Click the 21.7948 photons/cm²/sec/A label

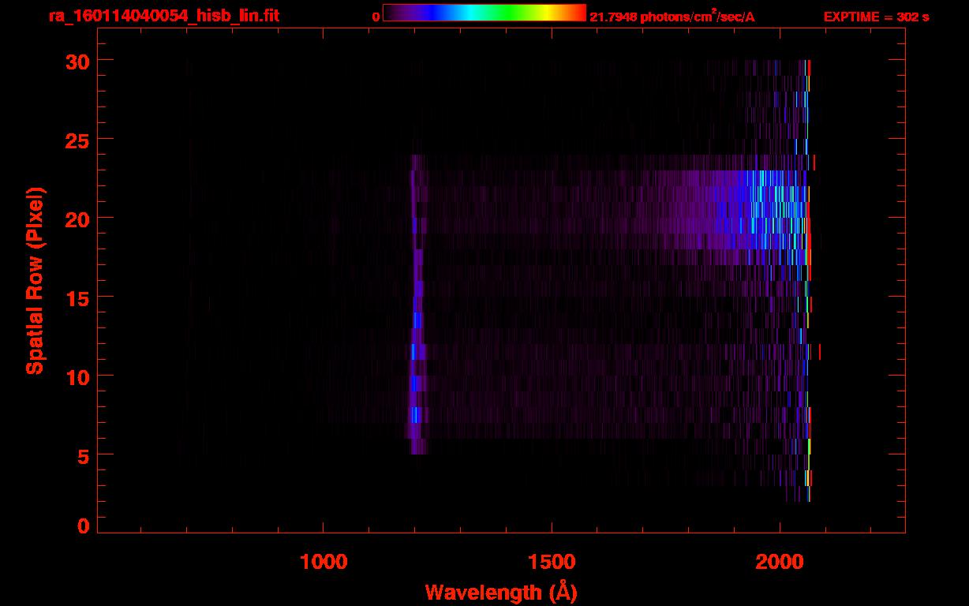(672, 16)
